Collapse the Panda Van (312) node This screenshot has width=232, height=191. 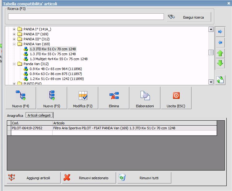click(14, 64)
